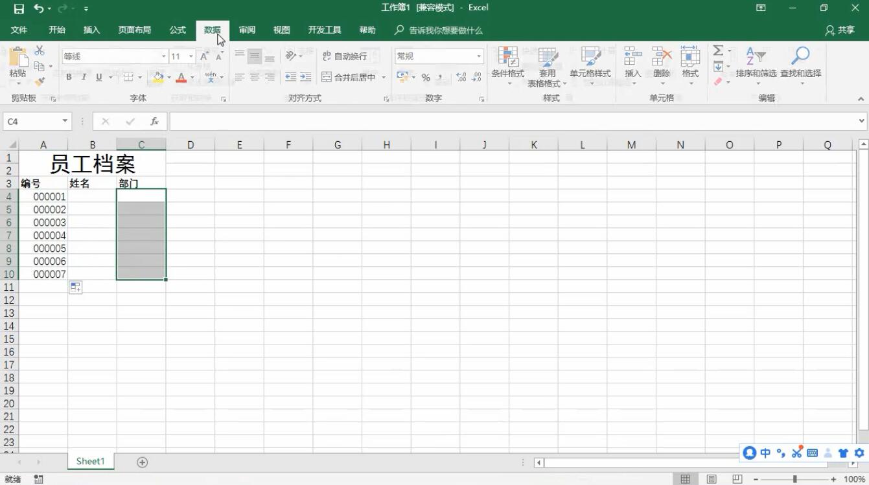This screenshot has width=869, height=485.
Task: Click the Format Painter brush icon
Action: point(40,81)
